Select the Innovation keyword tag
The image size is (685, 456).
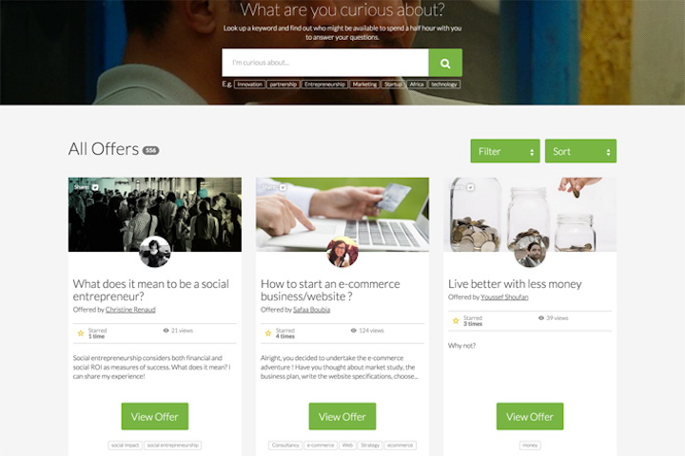click(x=249, y=85)
